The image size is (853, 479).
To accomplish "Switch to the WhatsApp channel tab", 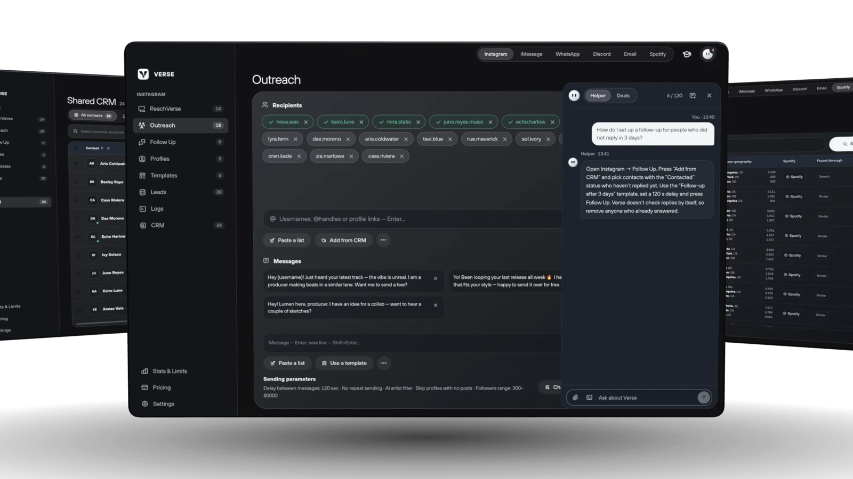I will coord(568,54).
